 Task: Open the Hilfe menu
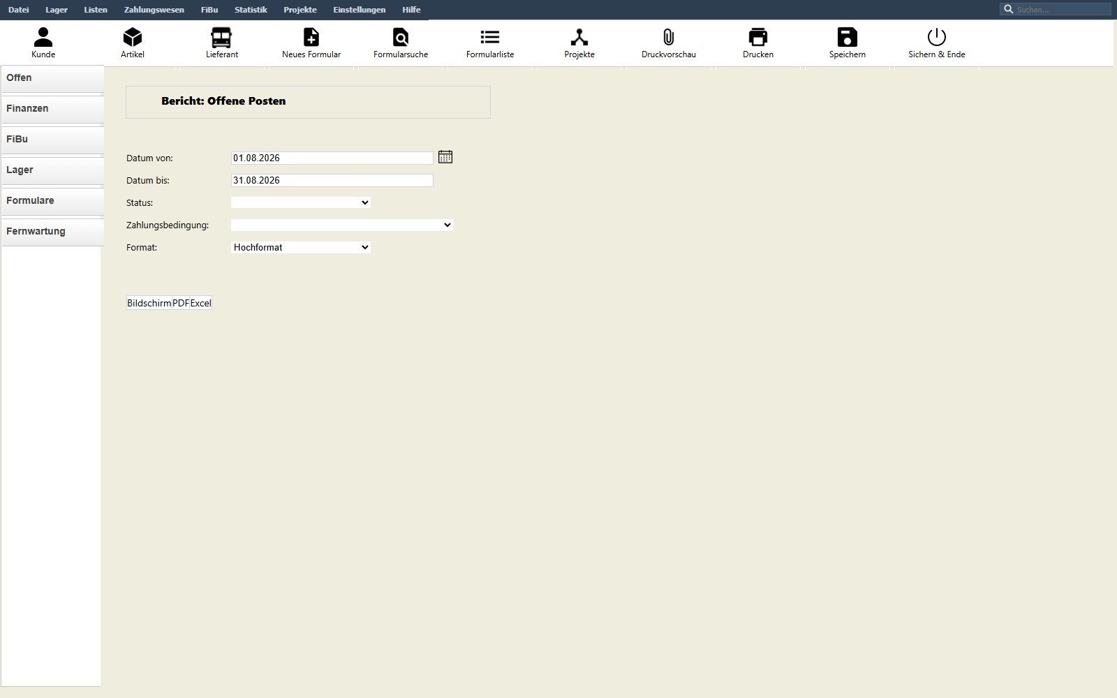[411, 10]
